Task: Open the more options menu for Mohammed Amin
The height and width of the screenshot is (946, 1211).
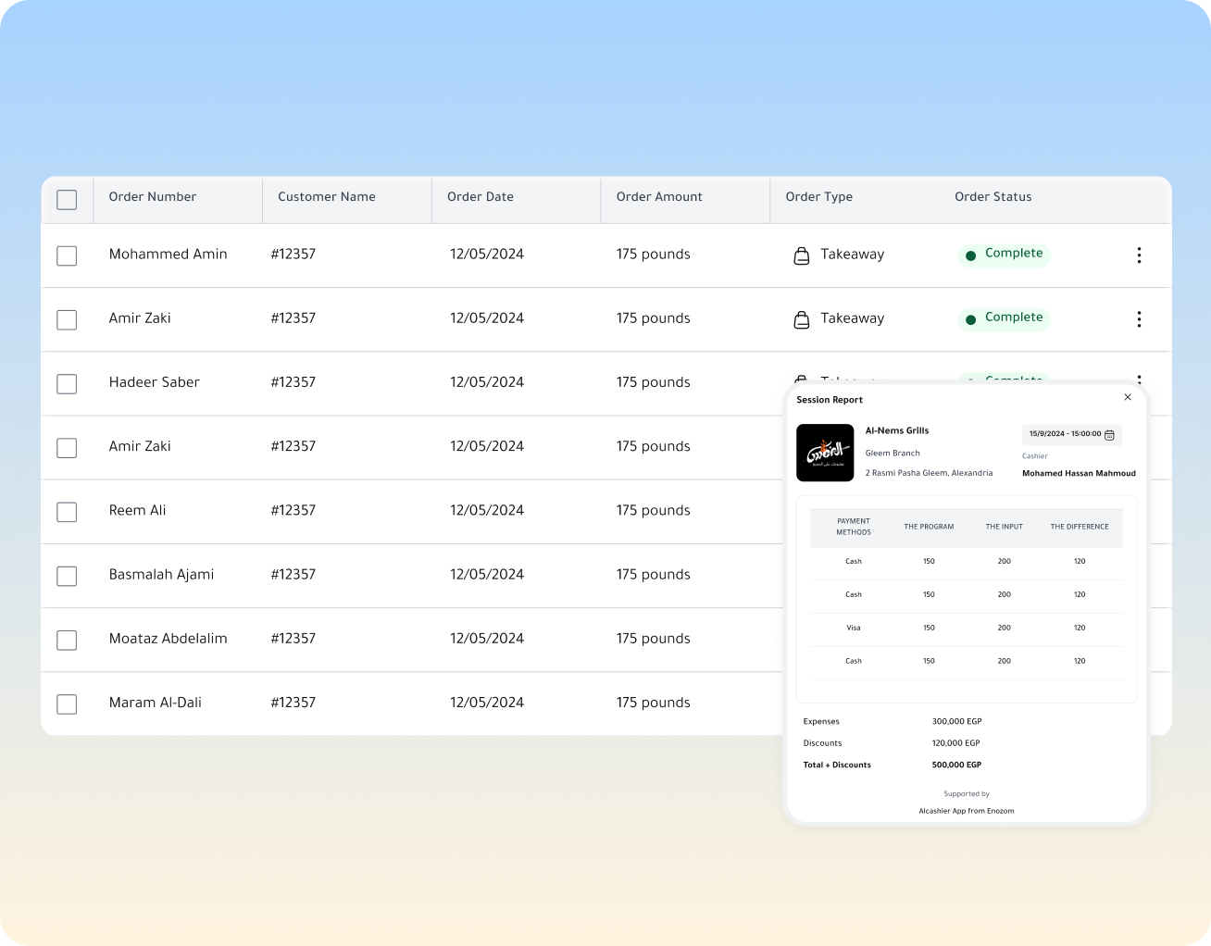Action: pos(1139,255)
